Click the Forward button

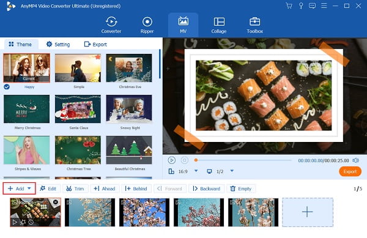(x=170, y=188)
